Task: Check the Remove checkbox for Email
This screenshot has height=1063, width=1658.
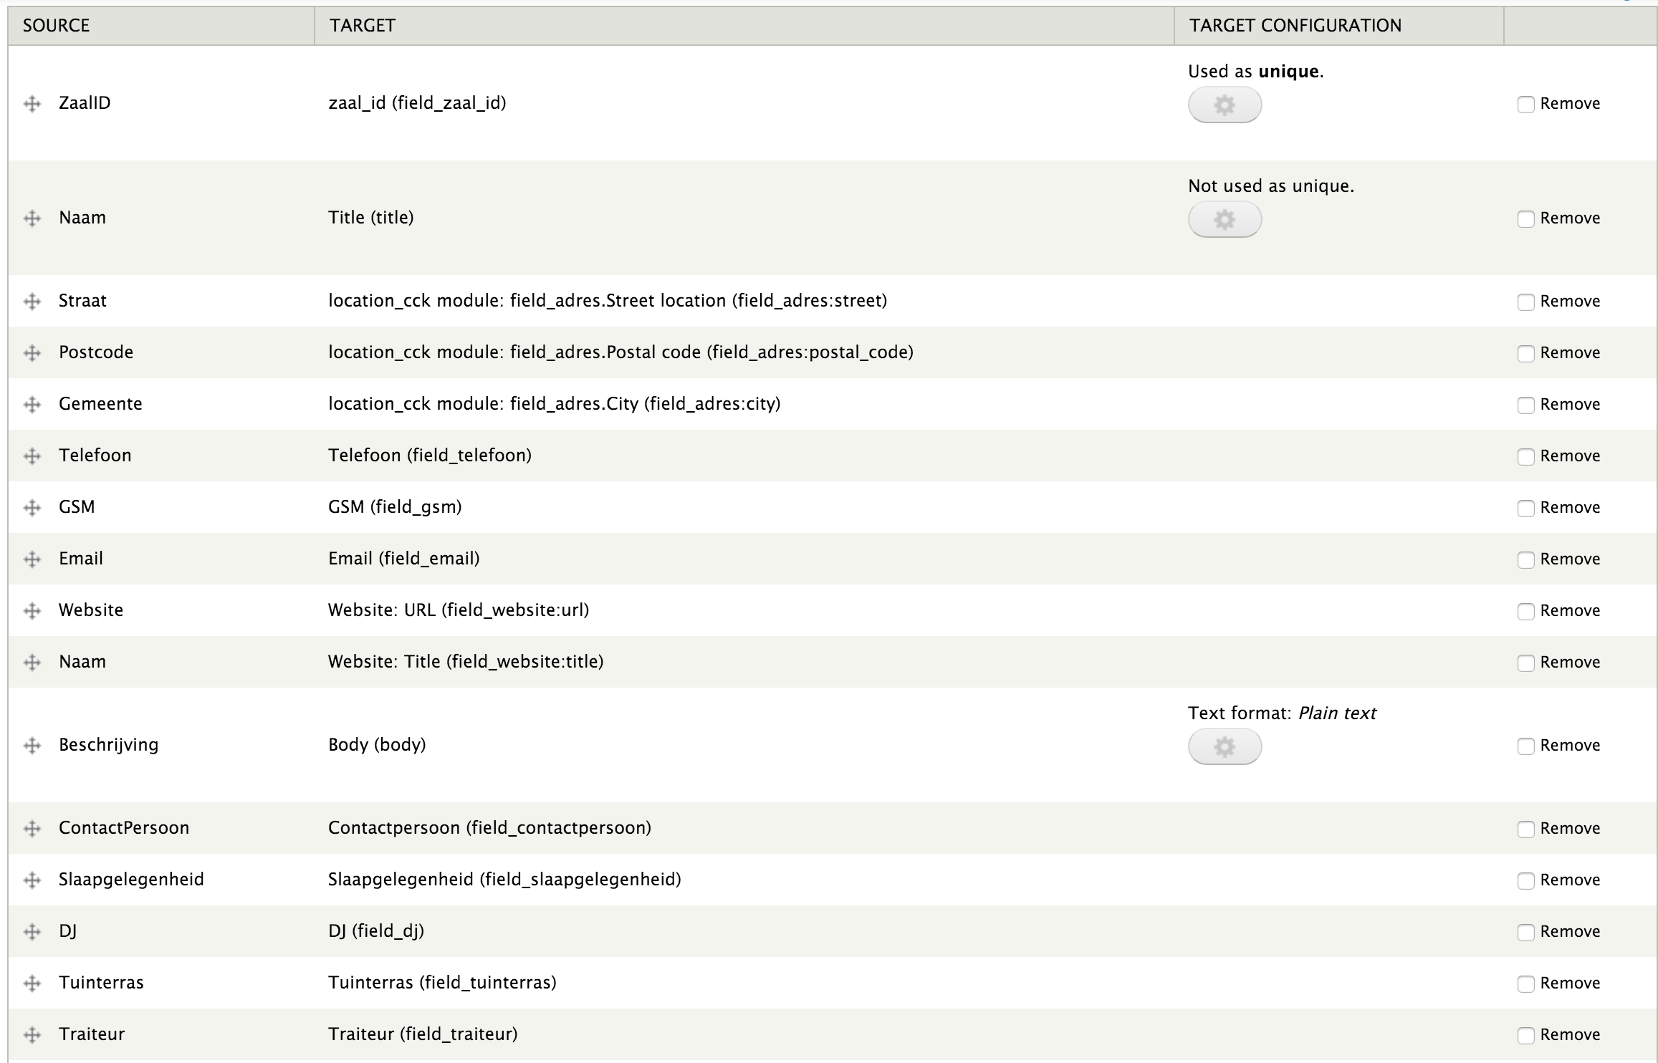Action: pyautogui.click(x=1525, y=549)
